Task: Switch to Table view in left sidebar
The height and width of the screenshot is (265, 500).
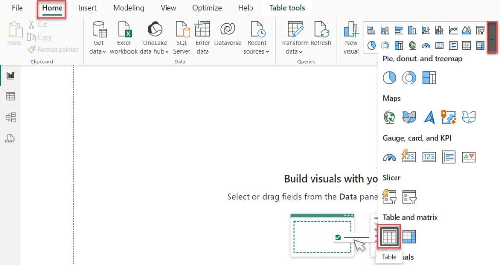Action: coord(11,96)
